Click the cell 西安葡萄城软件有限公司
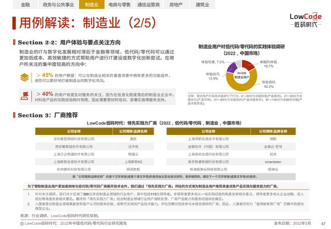Screen dimensions: 331x229 [74, 146]
